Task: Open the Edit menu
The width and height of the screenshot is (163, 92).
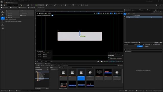Action: click(x=8, y=1)
